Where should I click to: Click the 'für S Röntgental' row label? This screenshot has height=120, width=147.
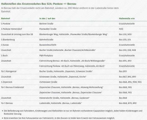point(9,71)
